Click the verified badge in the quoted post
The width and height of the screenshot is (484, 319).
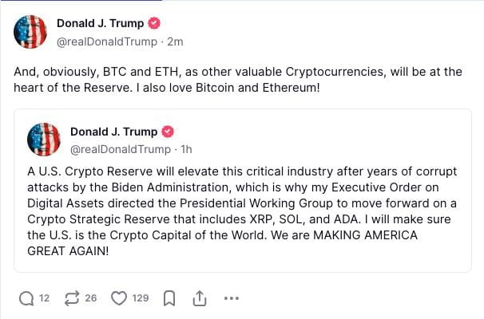pos(169,132)
